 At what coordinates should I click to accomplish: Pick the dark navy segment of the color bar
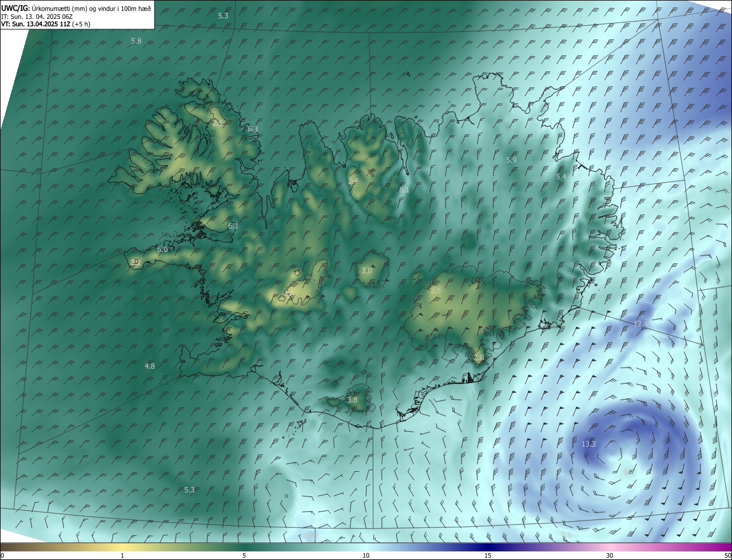[488, 547]
